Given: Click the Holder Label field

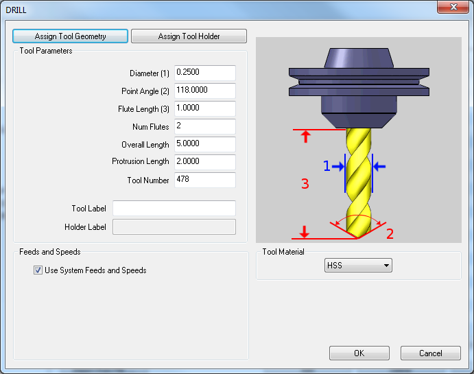Looking at the screenshot, I should [x=174, y=226].
